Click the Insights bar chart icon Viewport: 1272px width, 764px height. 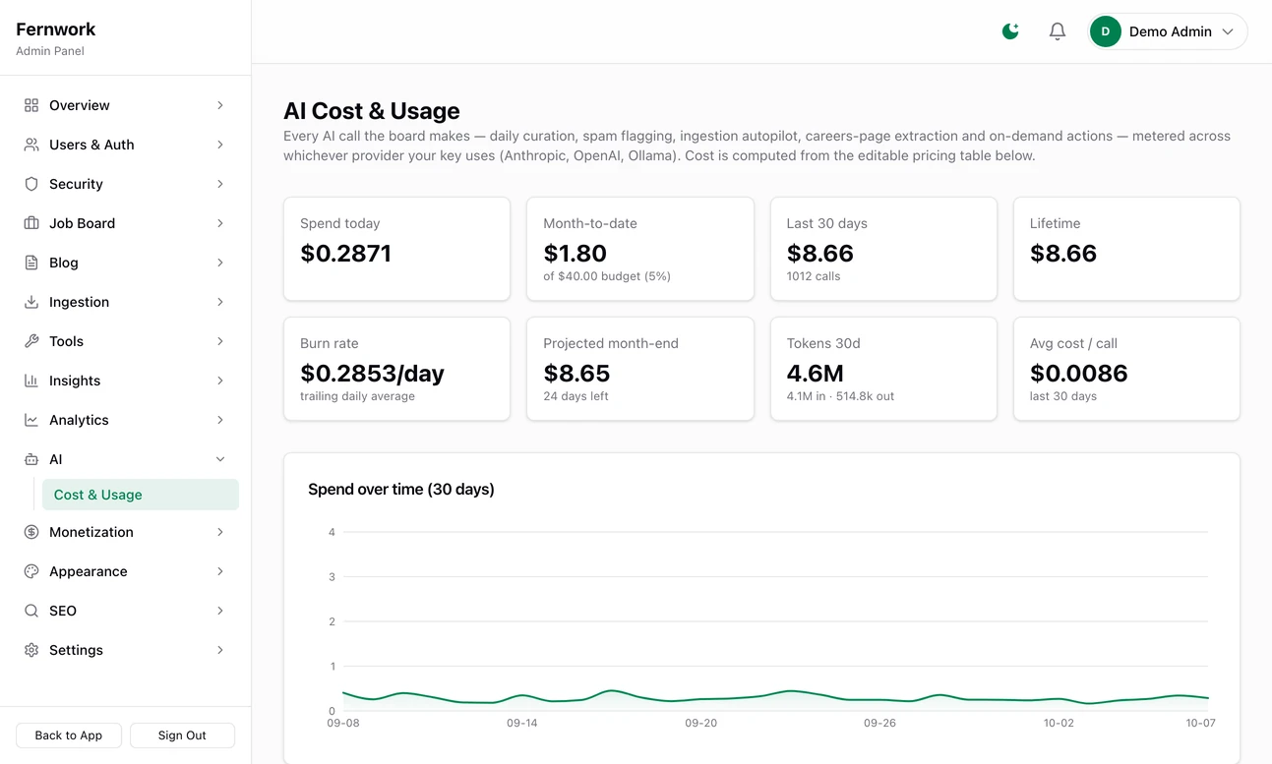click(x=31, y=381)
